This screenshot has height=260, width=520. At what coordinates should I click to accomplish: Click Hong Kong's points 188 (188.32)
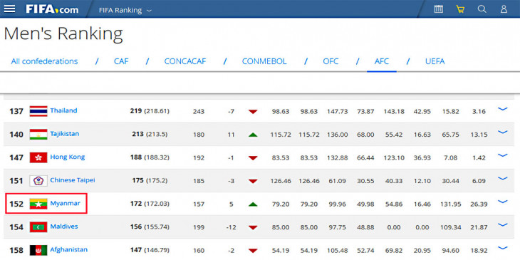click(150, 157)
